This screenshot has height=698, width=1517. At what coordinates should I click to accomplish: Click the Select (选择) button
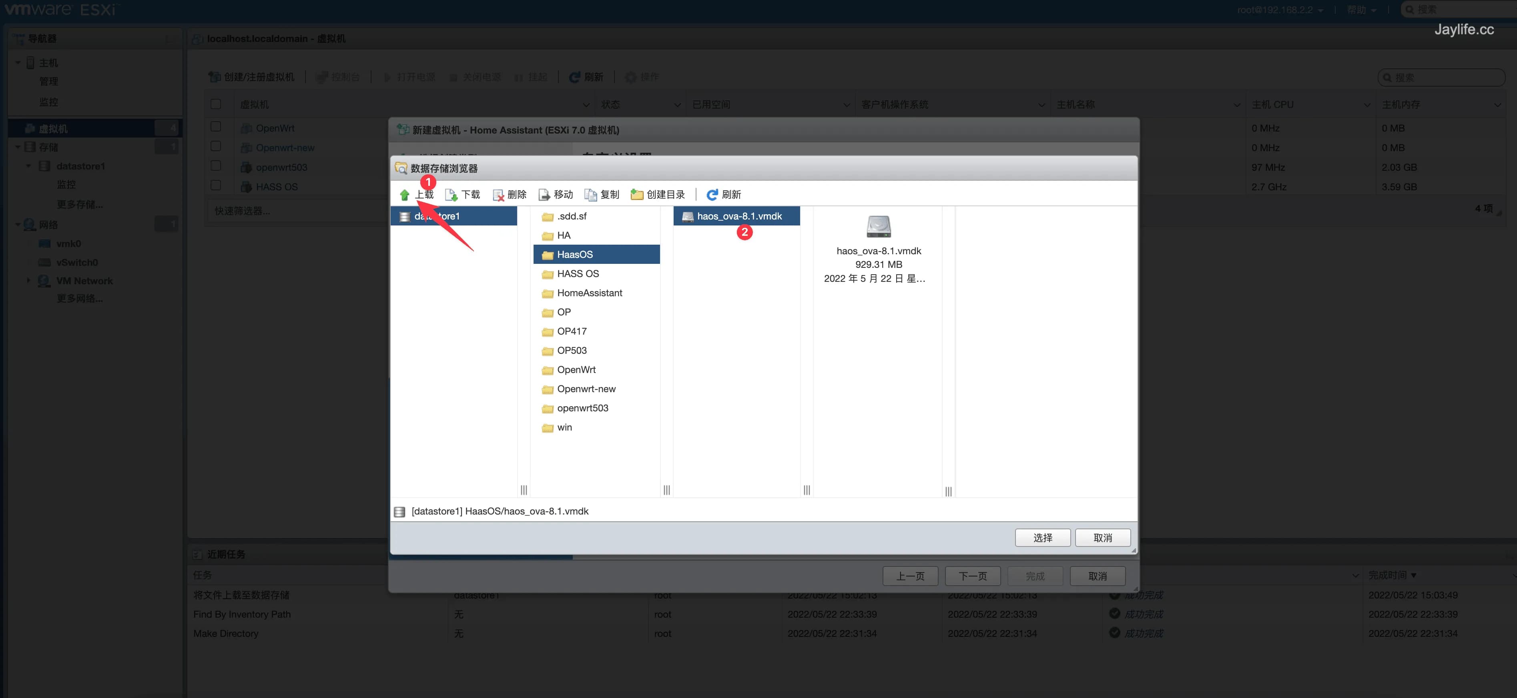[x=1042, y=537]
